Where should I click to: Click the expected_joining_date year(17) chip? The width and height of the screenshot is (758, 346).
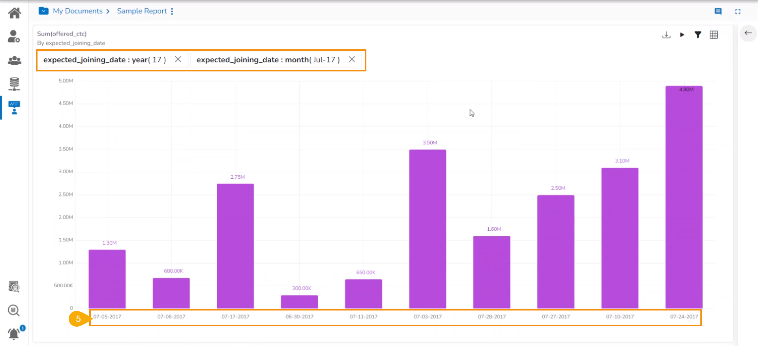[113, 60]
